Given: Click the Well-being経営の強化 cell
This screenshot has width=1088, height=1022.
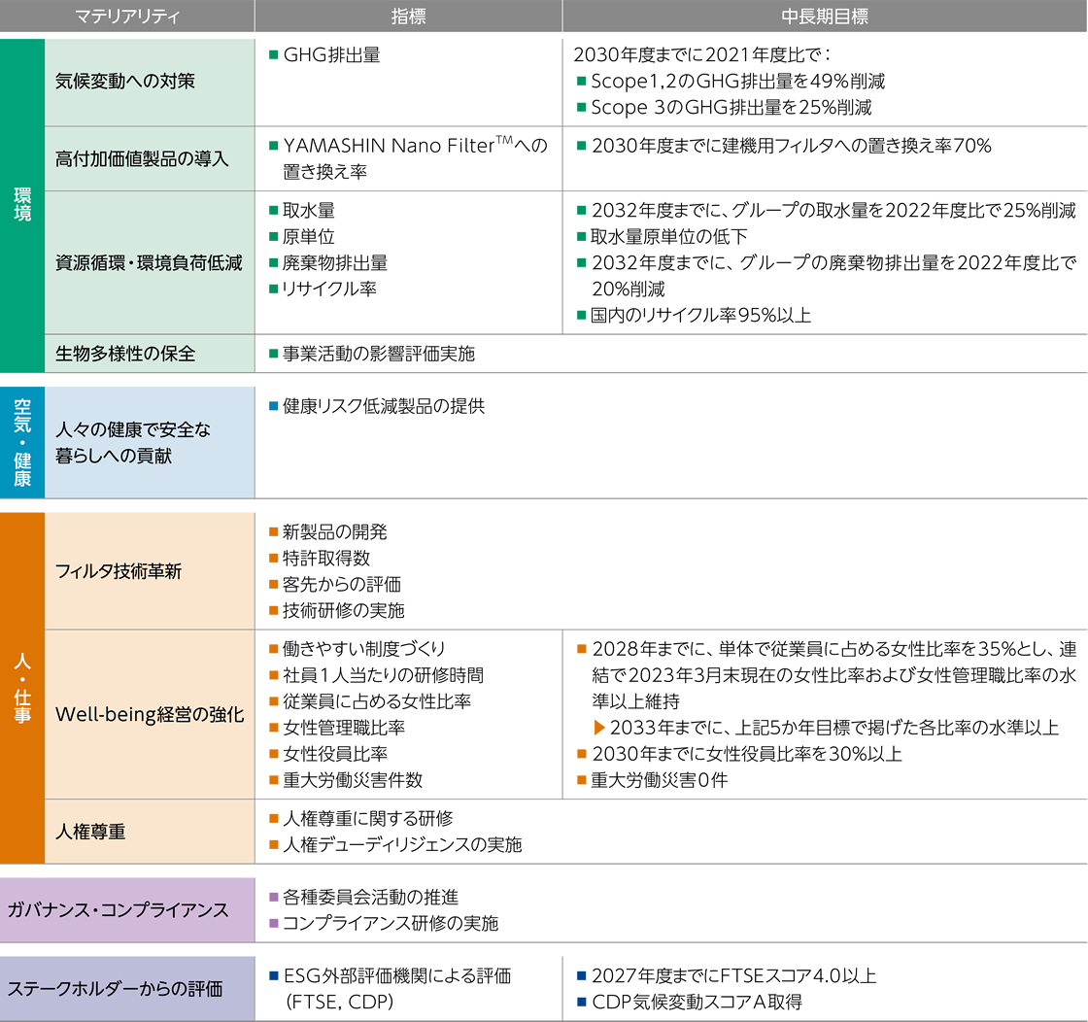Looking at the screenshot, I should [x=150, y=714].
